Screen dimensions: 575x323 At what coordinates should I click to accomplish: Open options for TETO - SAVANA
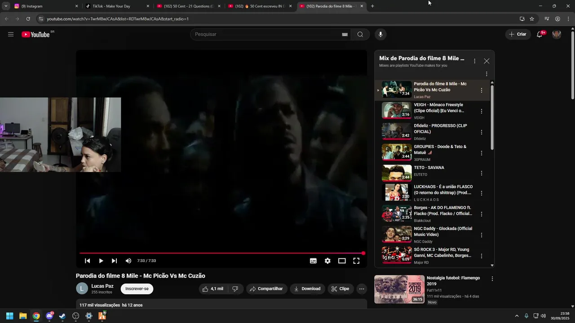pos(482,173)
